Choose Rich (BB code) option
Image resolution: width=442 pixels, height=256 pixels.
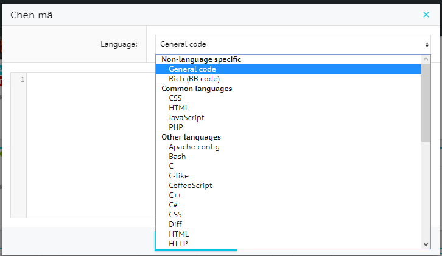point(194,79)
